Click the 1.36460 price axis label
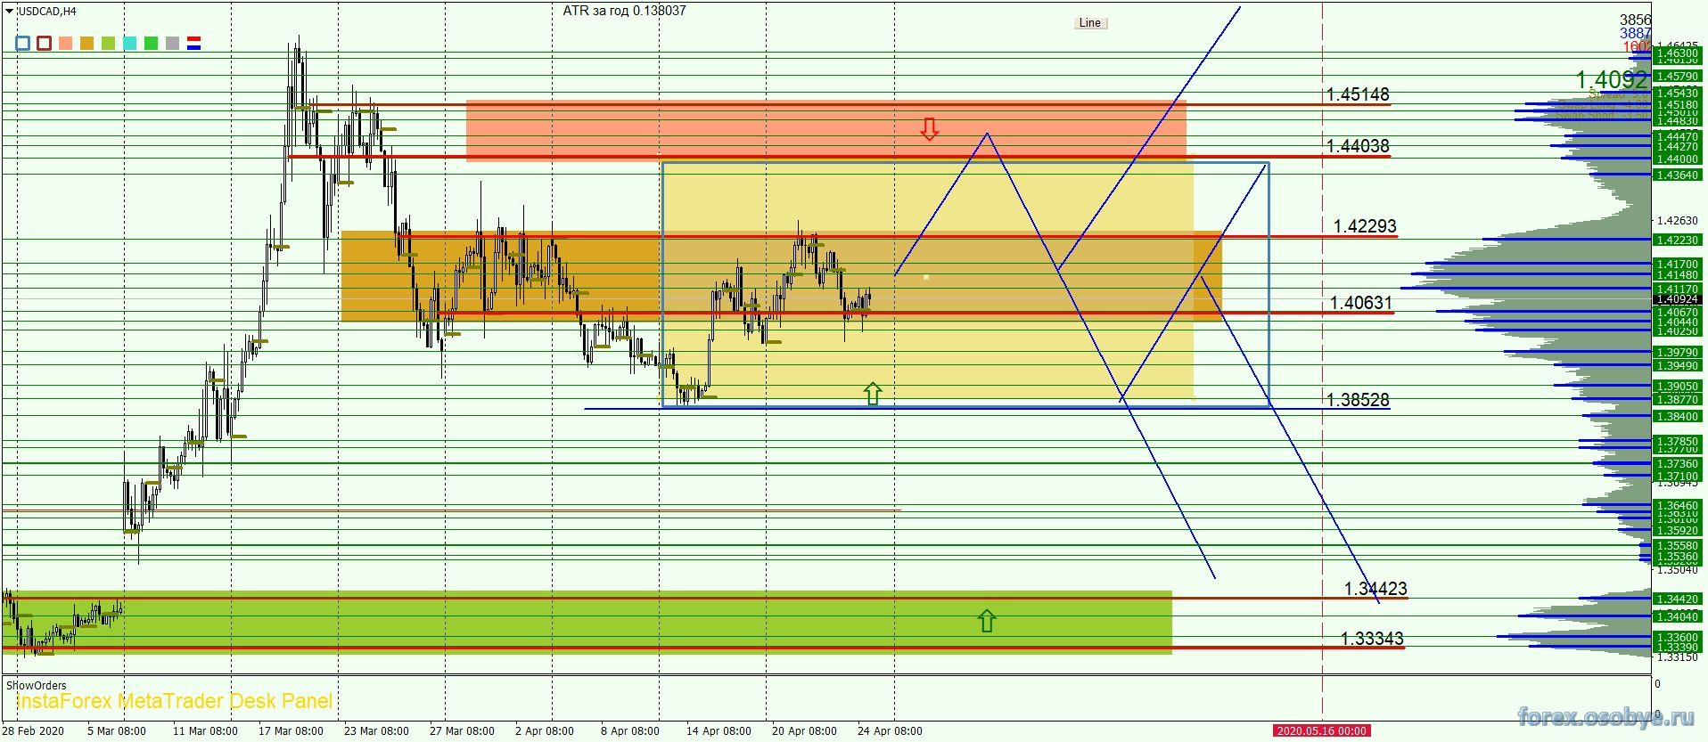The image size is (1708, 742). 1677,505
